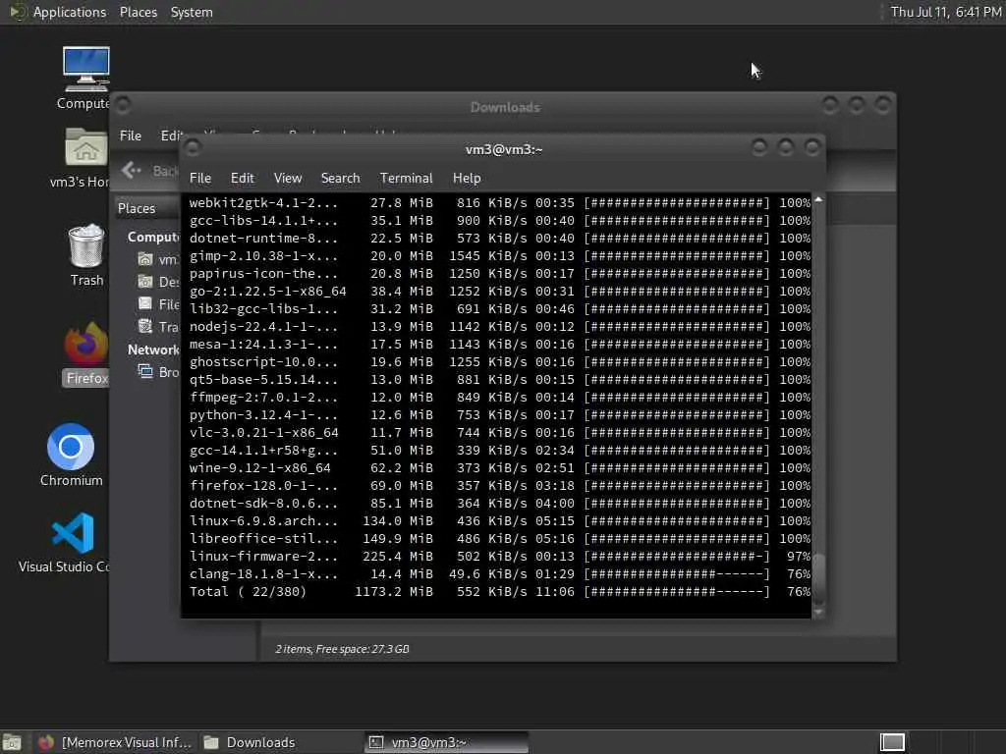Click the Total ( 22/380) line
1006x754 pixels.
pyautogui.click(x=500, y=591)
